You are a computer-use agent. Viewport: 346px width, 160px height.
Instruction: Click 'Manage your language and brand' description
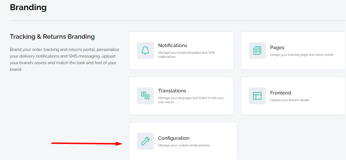[x=191, y=100]
